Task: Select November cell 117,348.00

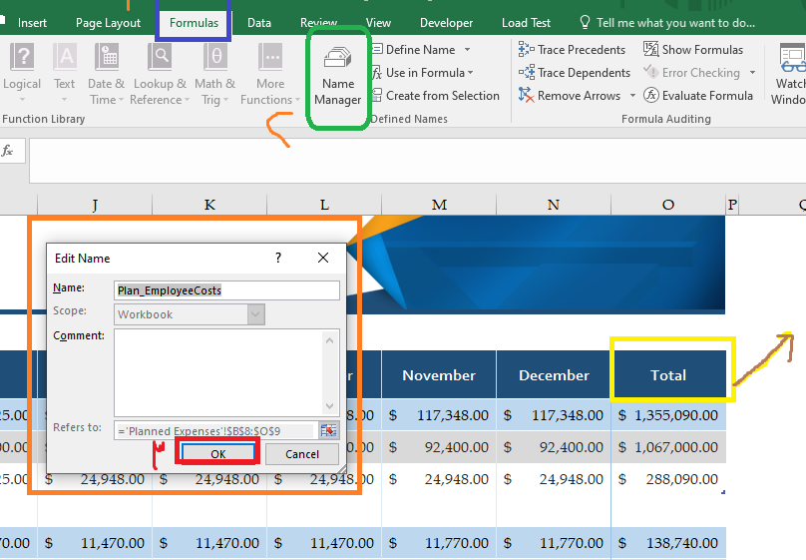Action: (x=439, y=415)
